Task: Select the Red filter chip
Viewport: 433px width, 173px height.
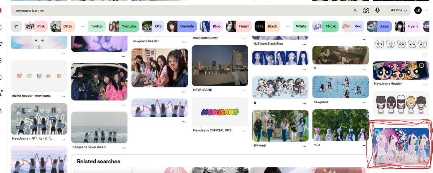Action: click(x=353, y=26)
